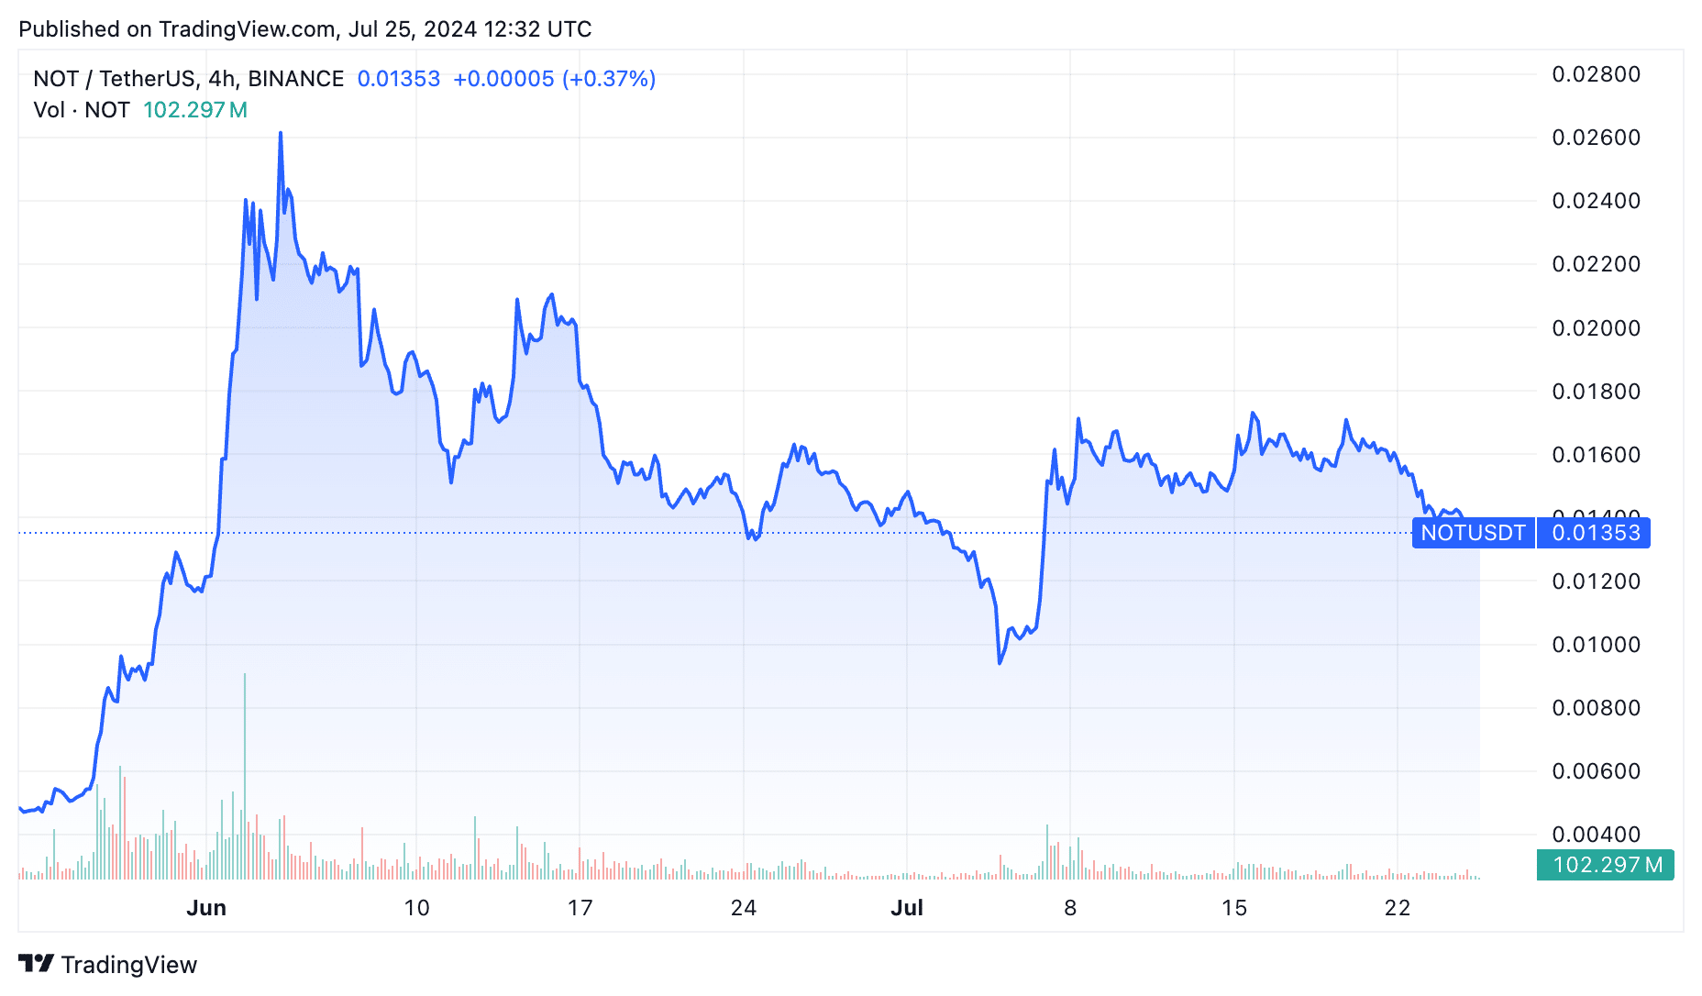Click the 0.00400 price axis label
1702x996 pixels.
(x=1597, y=835)
